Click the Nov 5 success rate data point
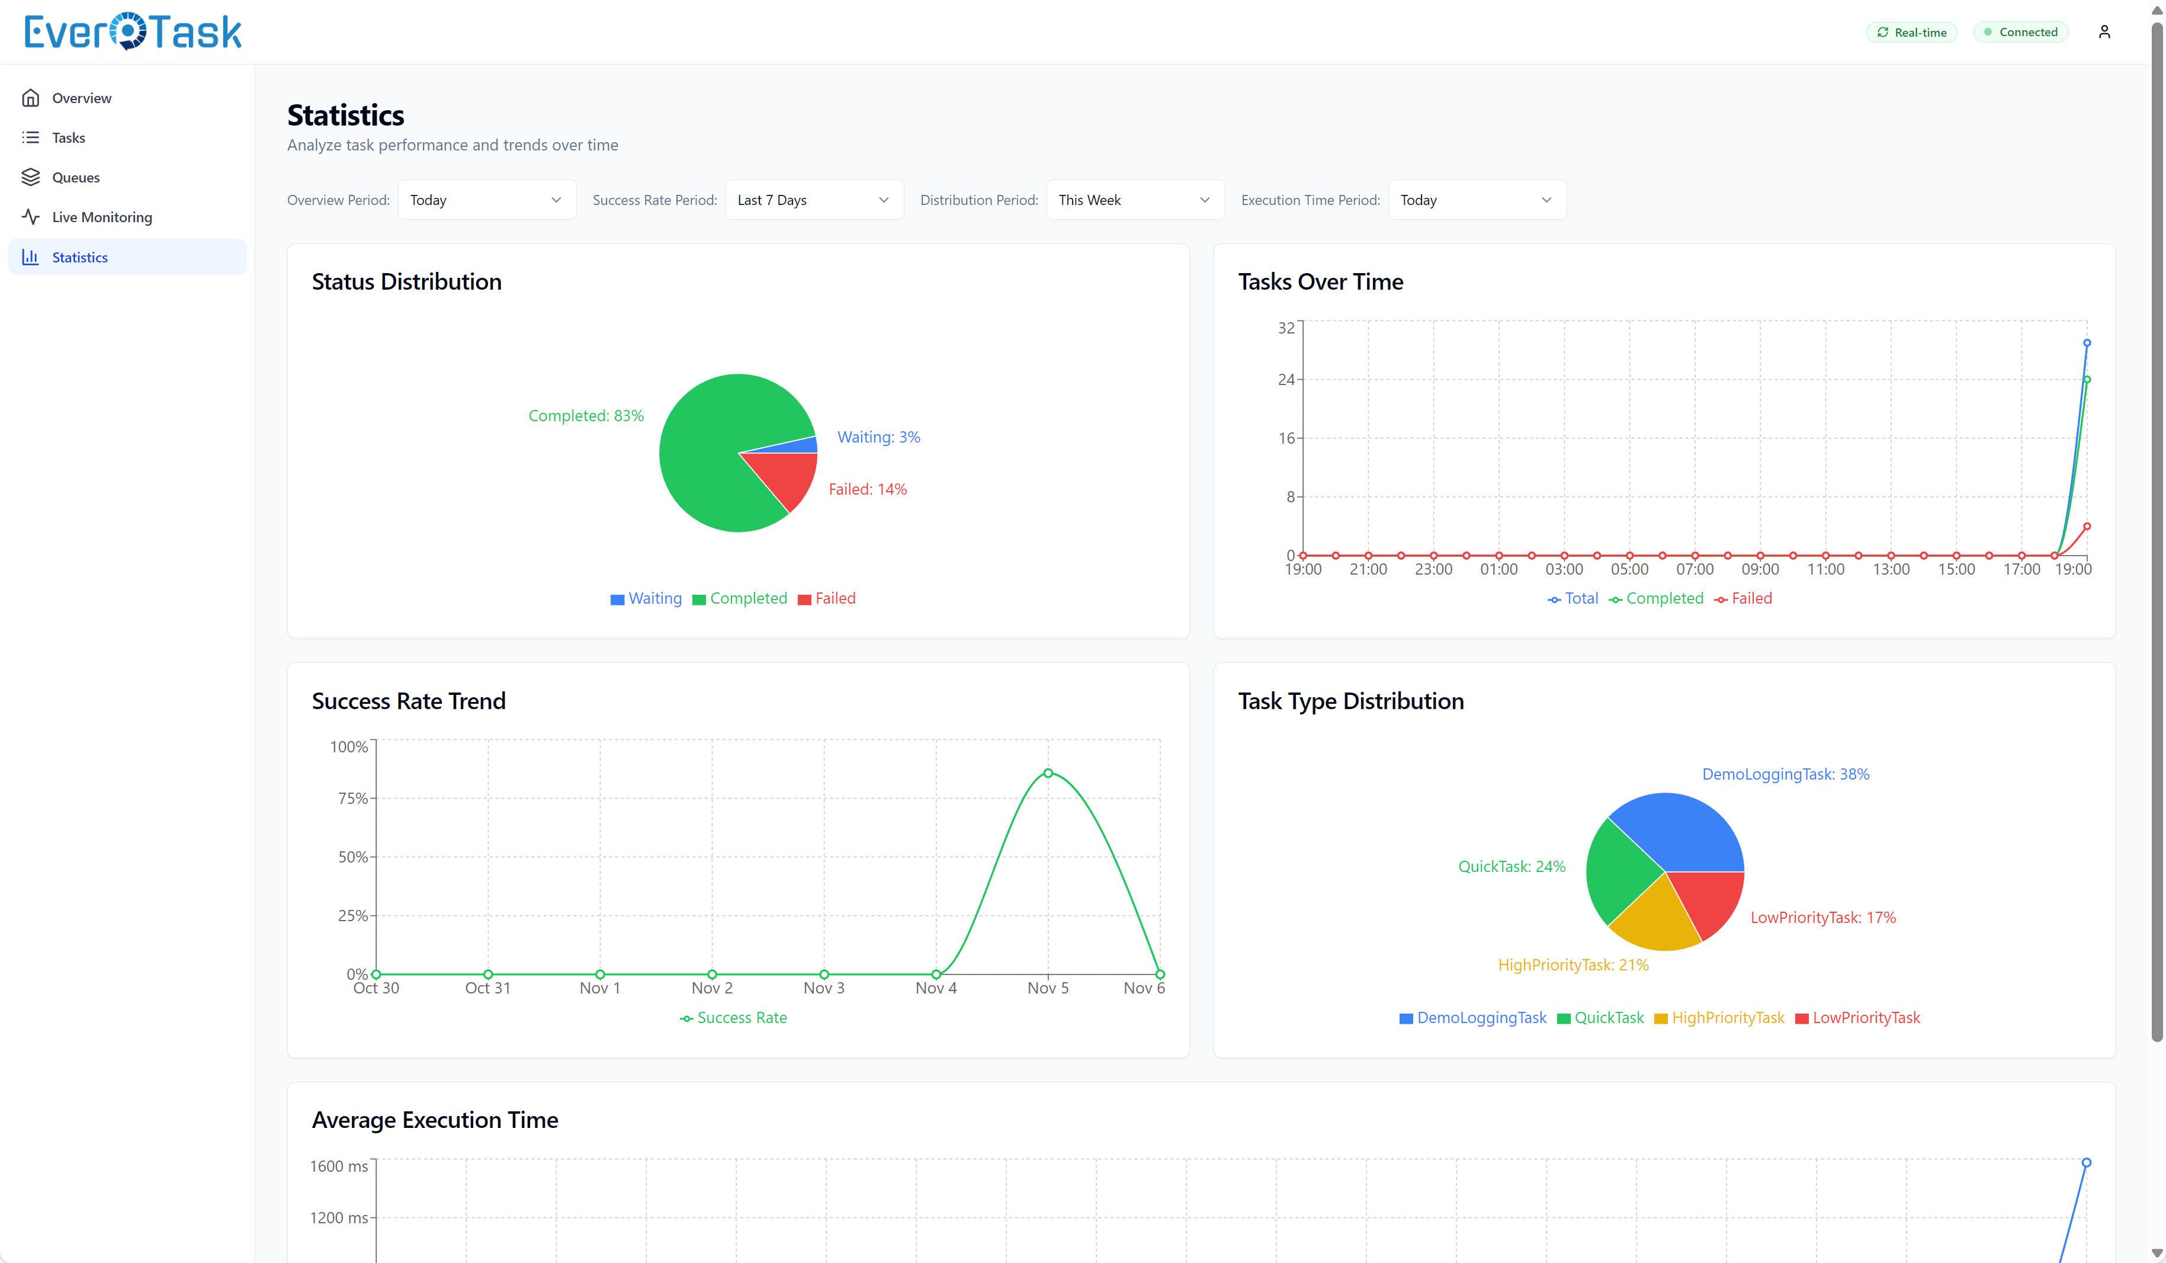 click(x=1048, y=773)
